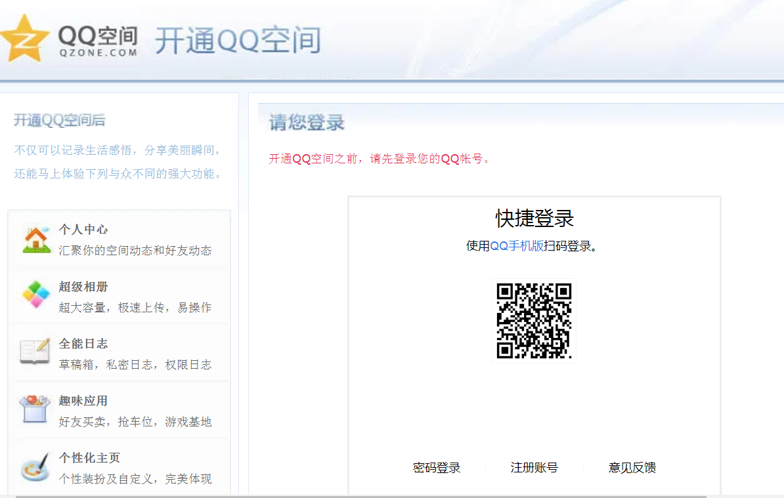Click text 汇聚你的空间动态和好友动态

135,250
